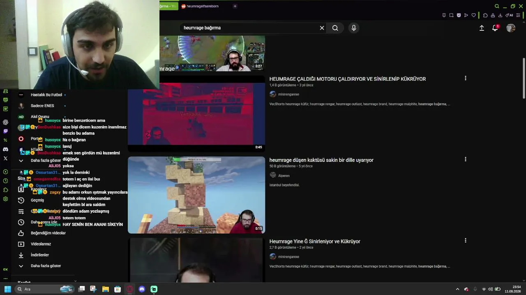Open options menu for motor video
Image resolution: width=526 pixels, height=295 pixels.
click(x=465, y=78)
